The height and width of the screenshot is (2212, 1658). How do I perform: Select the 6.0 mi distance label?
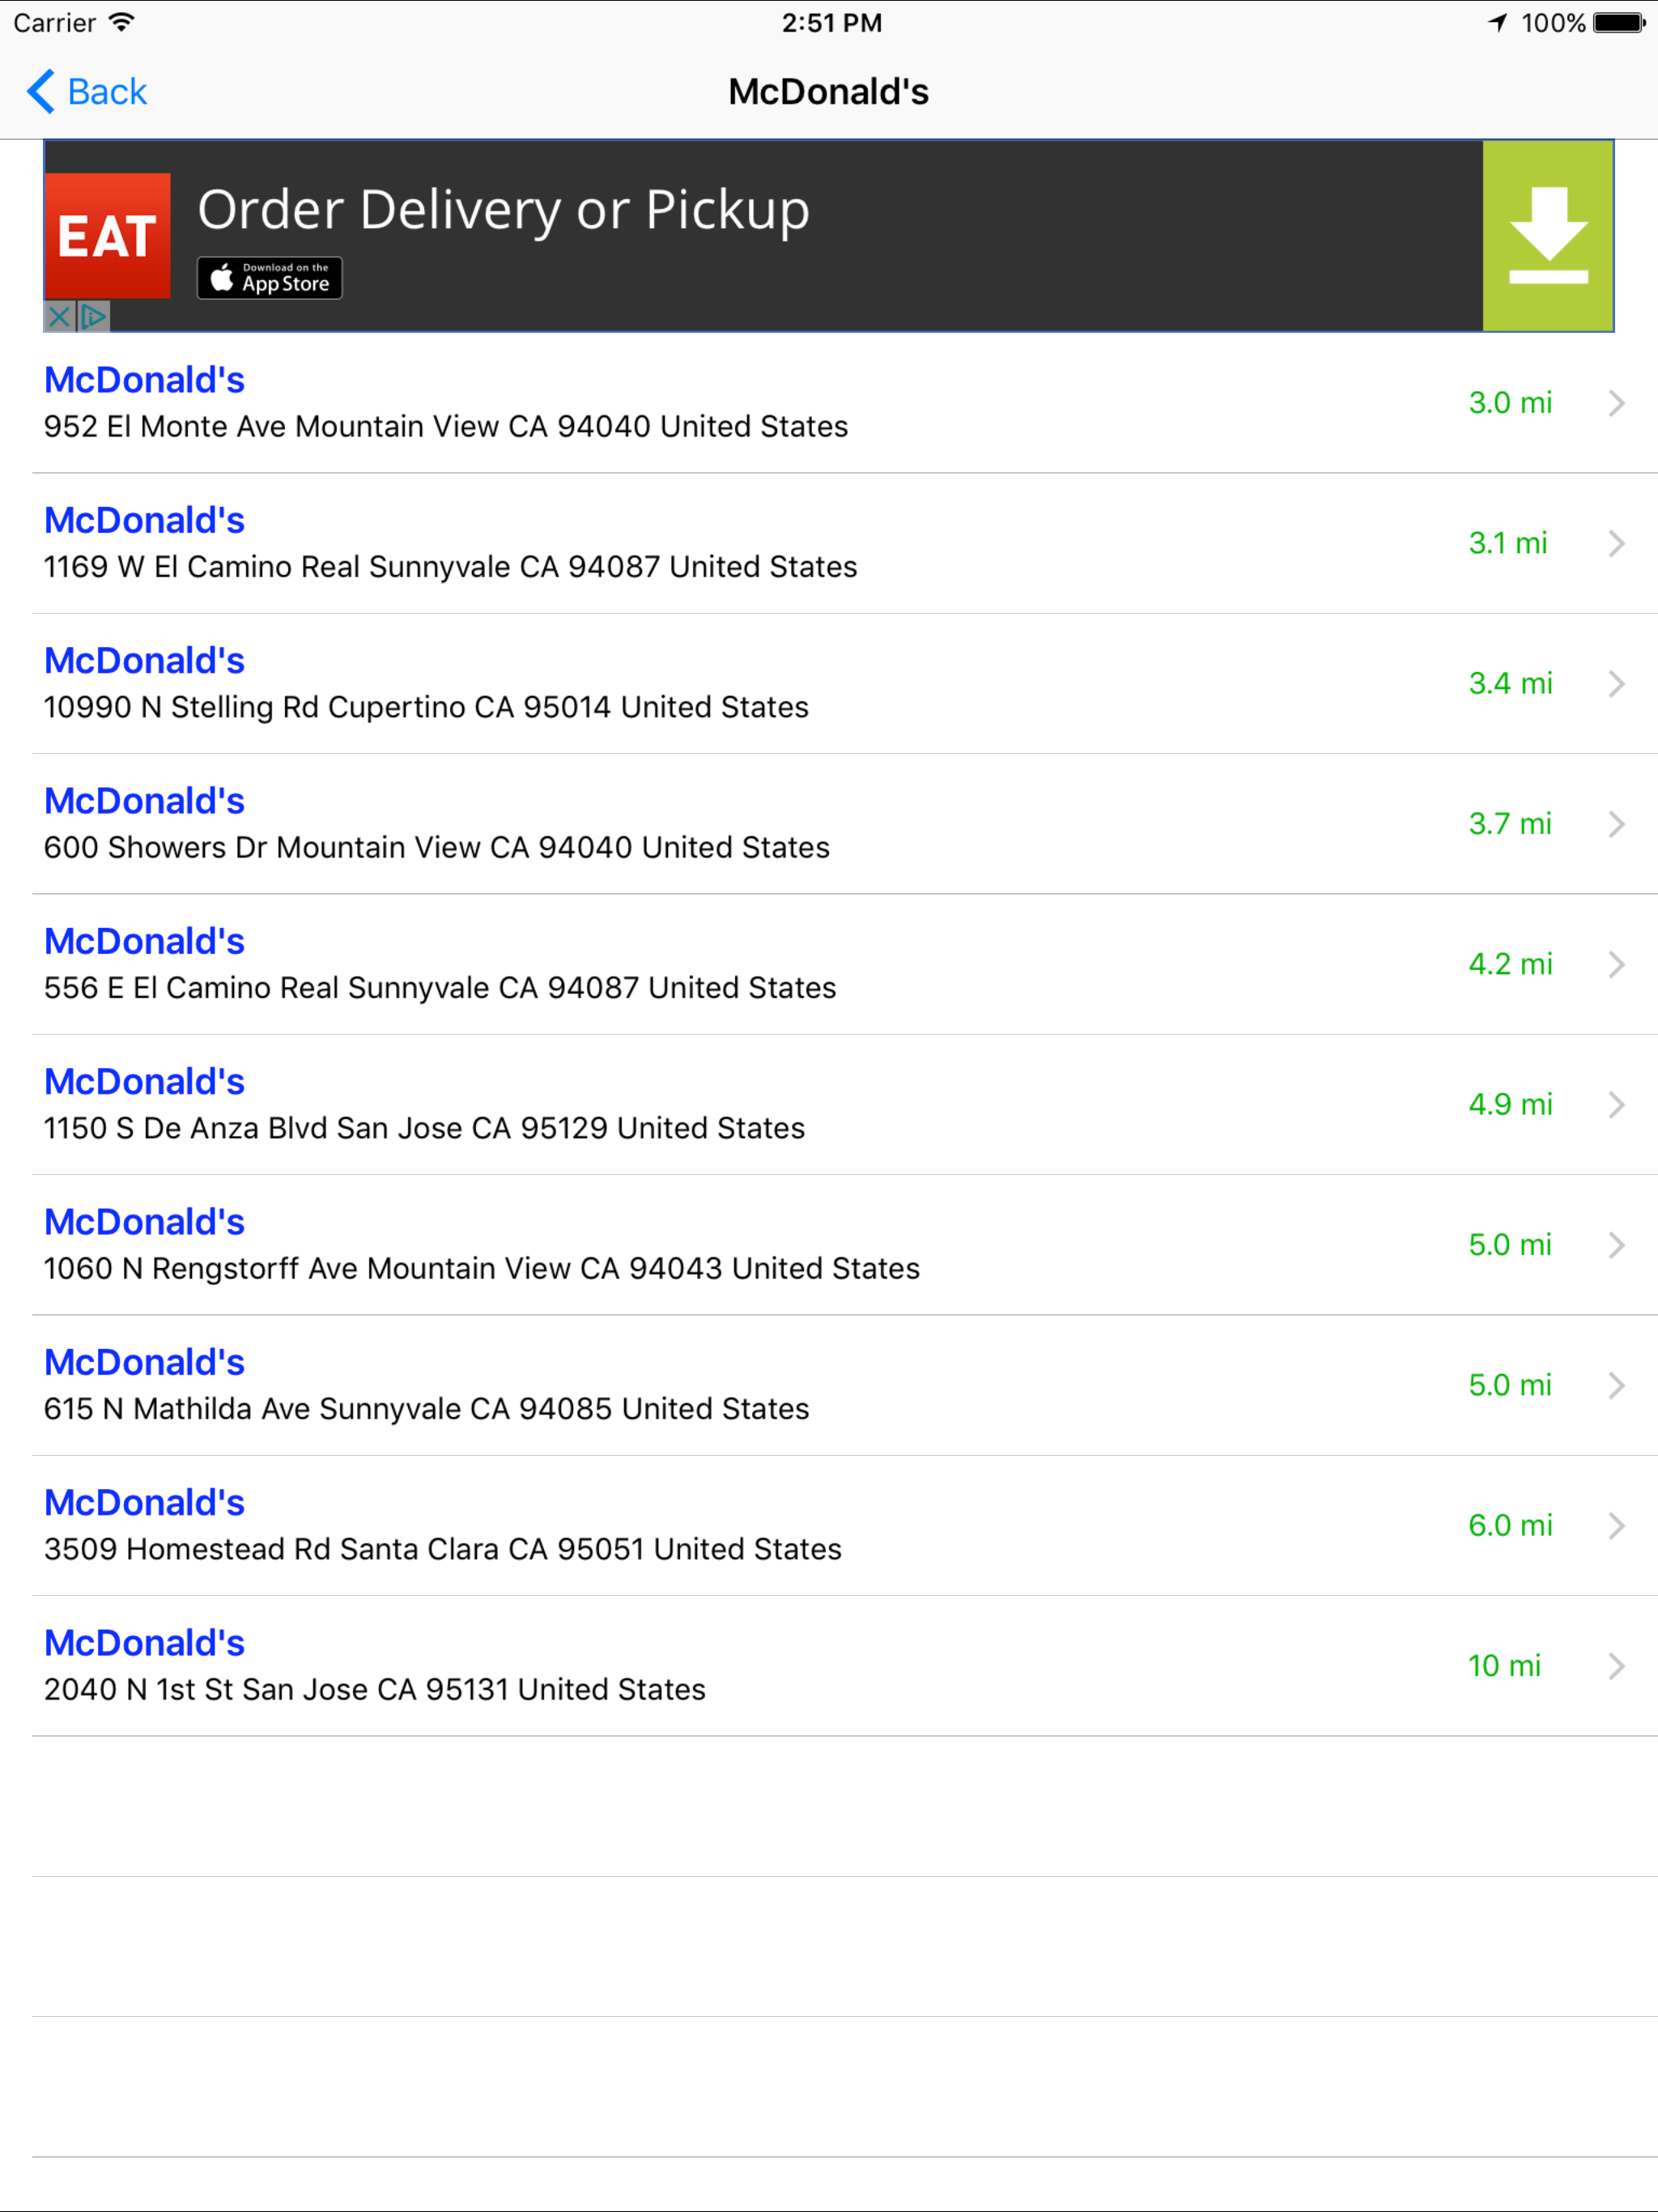click(x=1510, y=1526)
